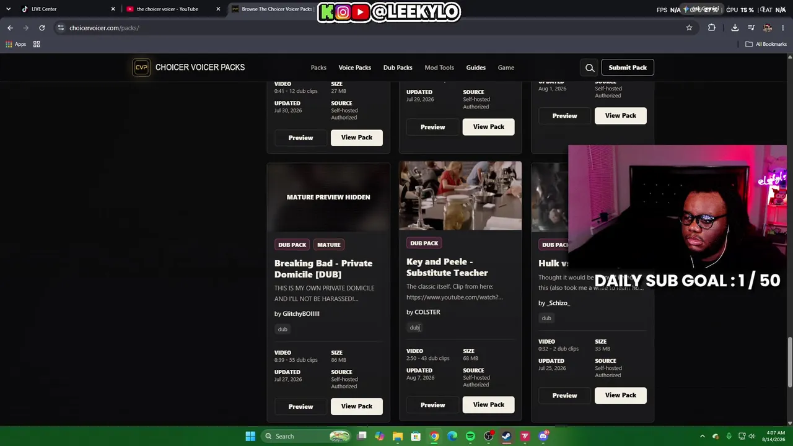The width and height of the screenshot is (793, 446).
Task: Open Task View from the taskbar
Action: click(362, 436)
